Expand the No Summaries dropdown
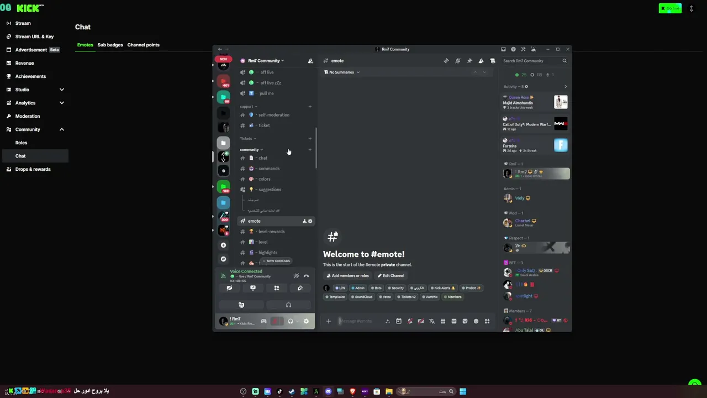 [342, 72]
